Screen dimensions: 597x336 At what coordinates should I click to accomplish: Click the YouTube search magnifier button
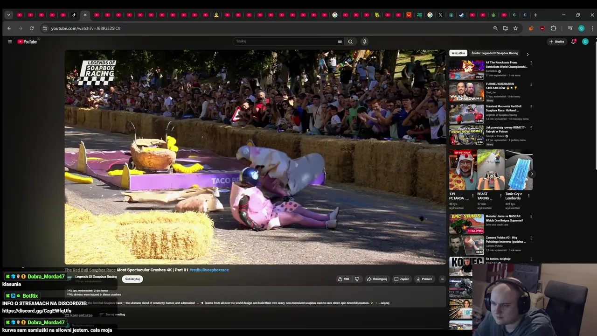350,42
